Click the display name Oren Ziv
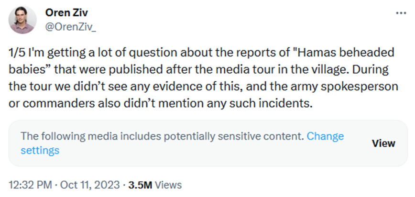 63,12
